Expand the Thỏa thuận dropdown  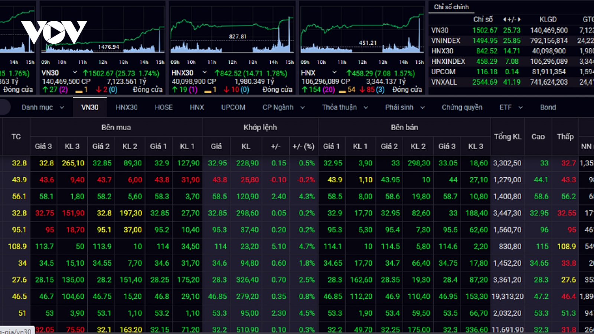(x=345, y=108)
